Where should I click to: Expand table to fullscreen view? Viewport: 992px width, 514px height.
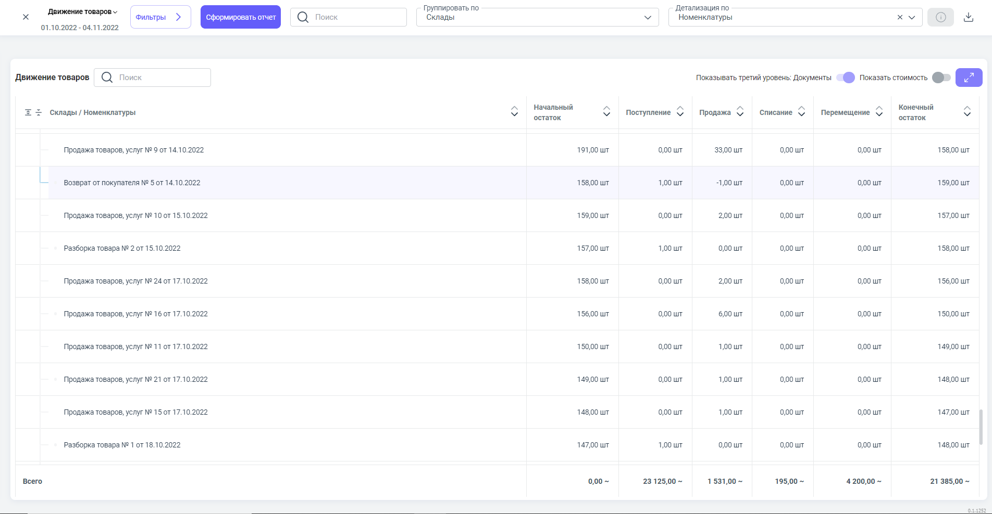[x=969, y=78]
